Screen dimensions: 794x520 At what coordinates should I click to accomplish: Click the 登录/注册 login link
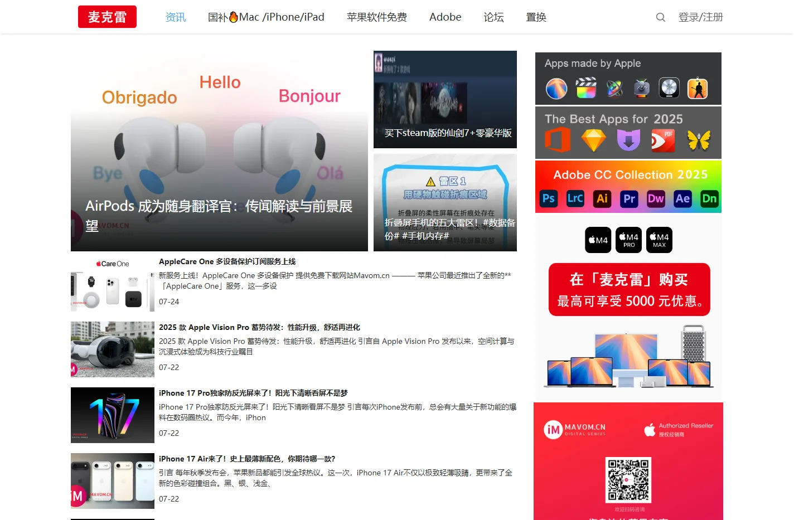coord(701,17)
